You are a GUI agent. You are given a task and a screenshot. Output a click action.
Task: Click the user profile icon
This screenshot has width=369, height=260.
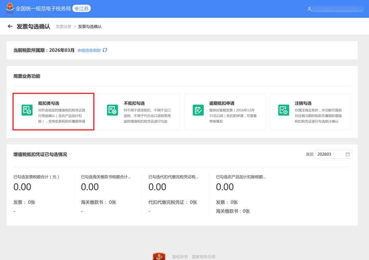pos(309,9)
